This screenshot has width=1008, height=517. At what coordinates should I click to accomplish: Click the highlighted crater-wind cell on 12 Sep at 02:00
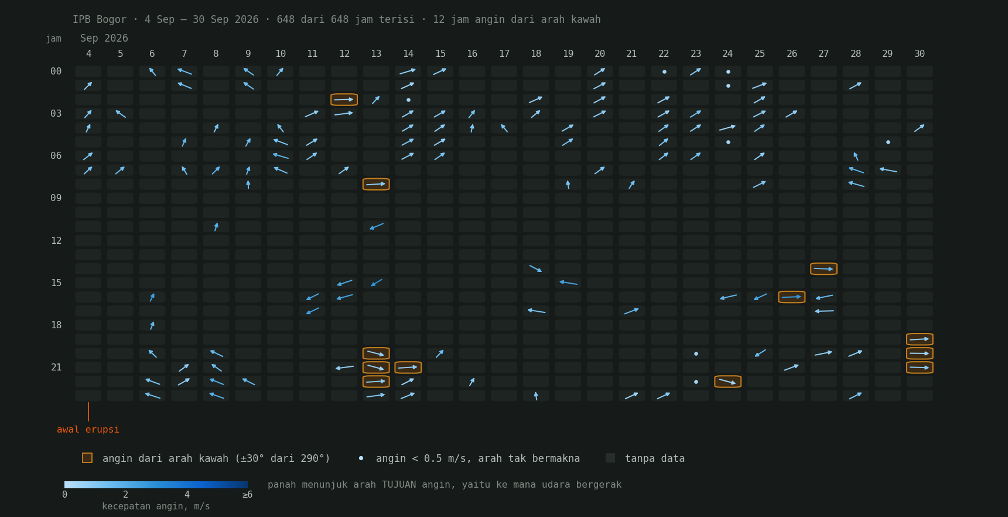point(344,100)
